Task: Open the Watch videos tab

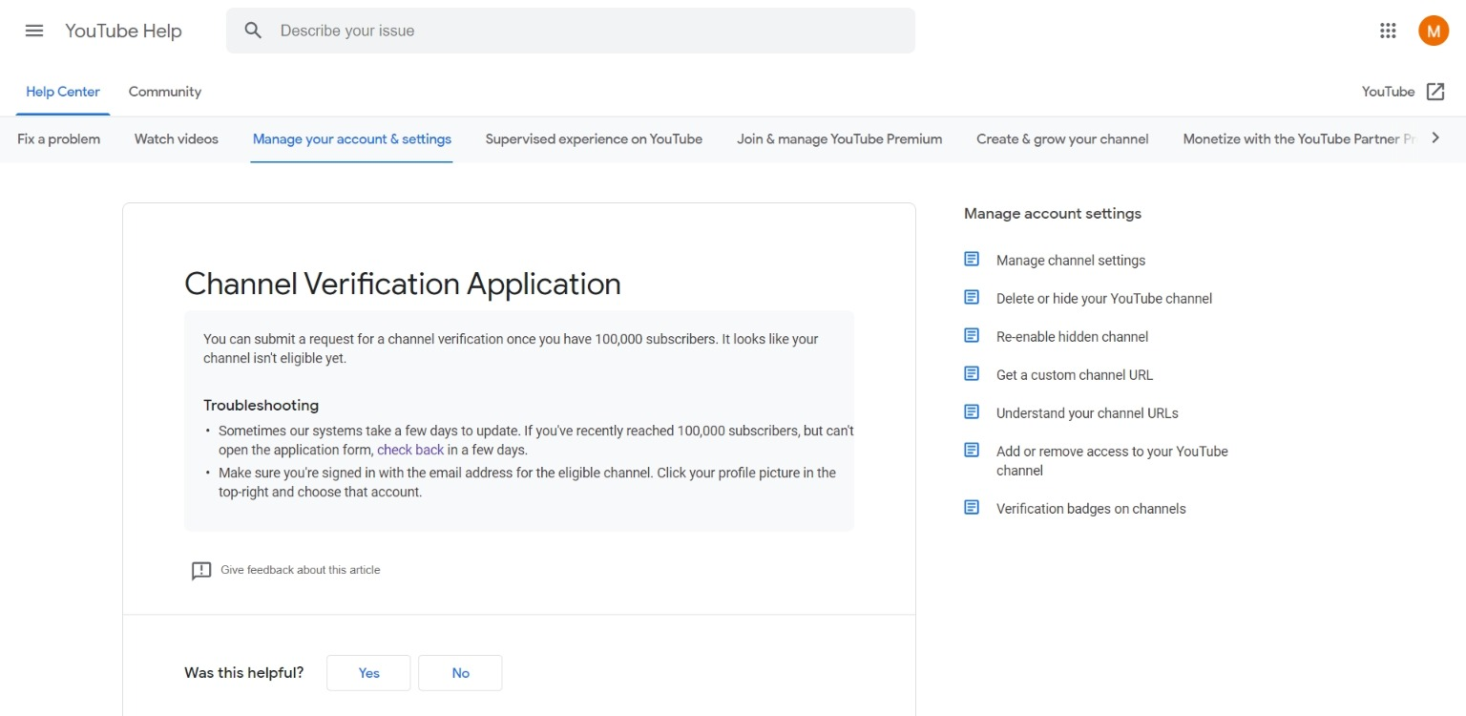Action: [177, 139]
